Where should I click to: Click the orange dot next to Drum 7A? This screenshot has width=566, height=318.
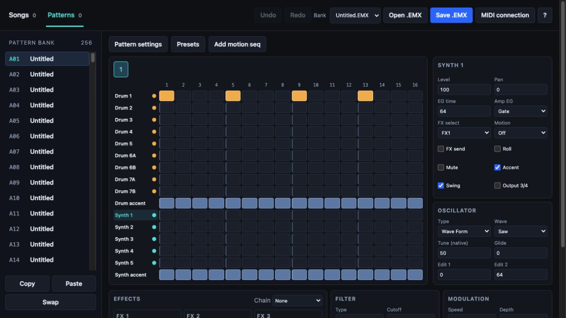click(154, 179)
